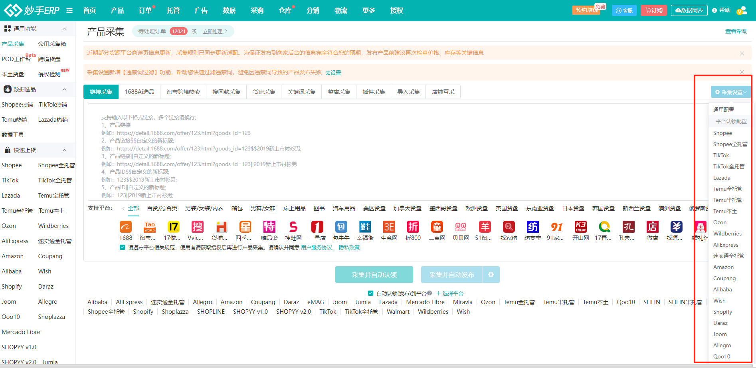Click the hamburger menu icon beside logo
The image size is (756, 368).
tap(69, 10)
